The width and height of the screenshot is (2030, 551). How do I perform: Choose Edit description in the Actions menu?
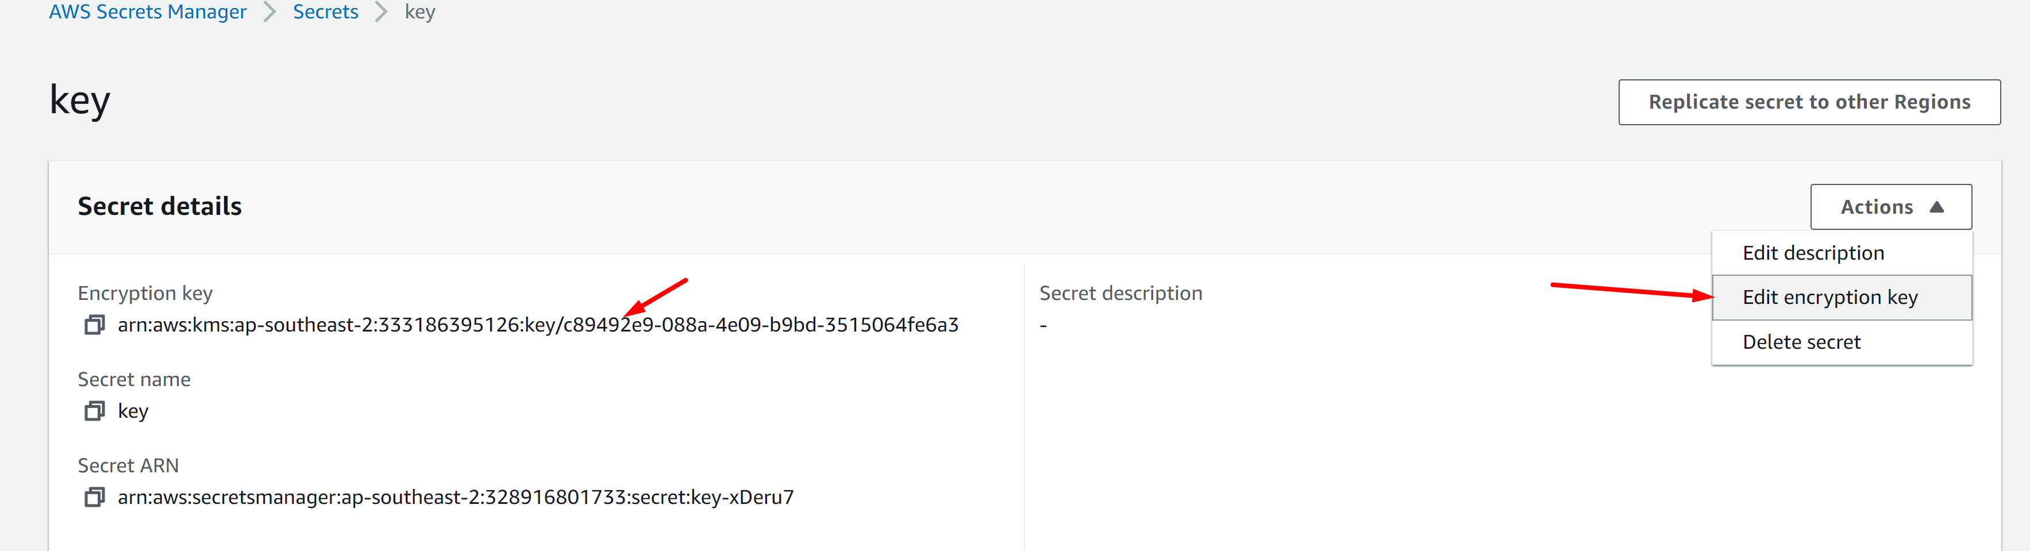coord(1813,252)
